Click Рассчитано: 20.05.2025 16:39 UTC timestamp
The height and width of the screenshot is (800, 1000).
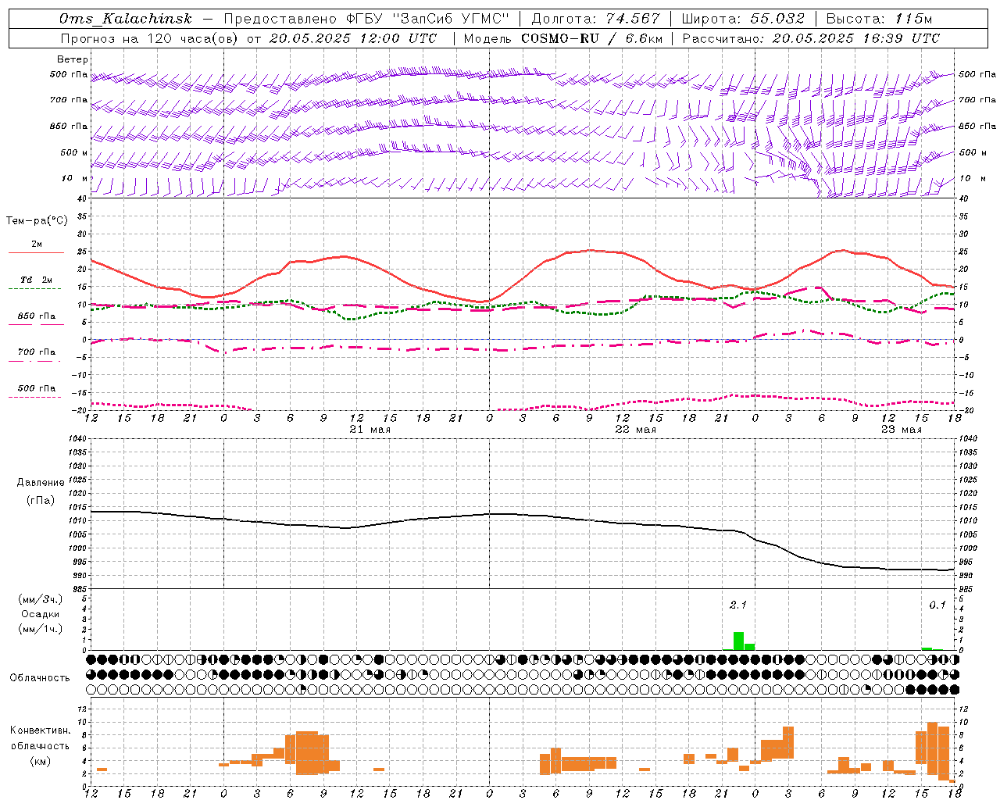(x=811, y=38)
